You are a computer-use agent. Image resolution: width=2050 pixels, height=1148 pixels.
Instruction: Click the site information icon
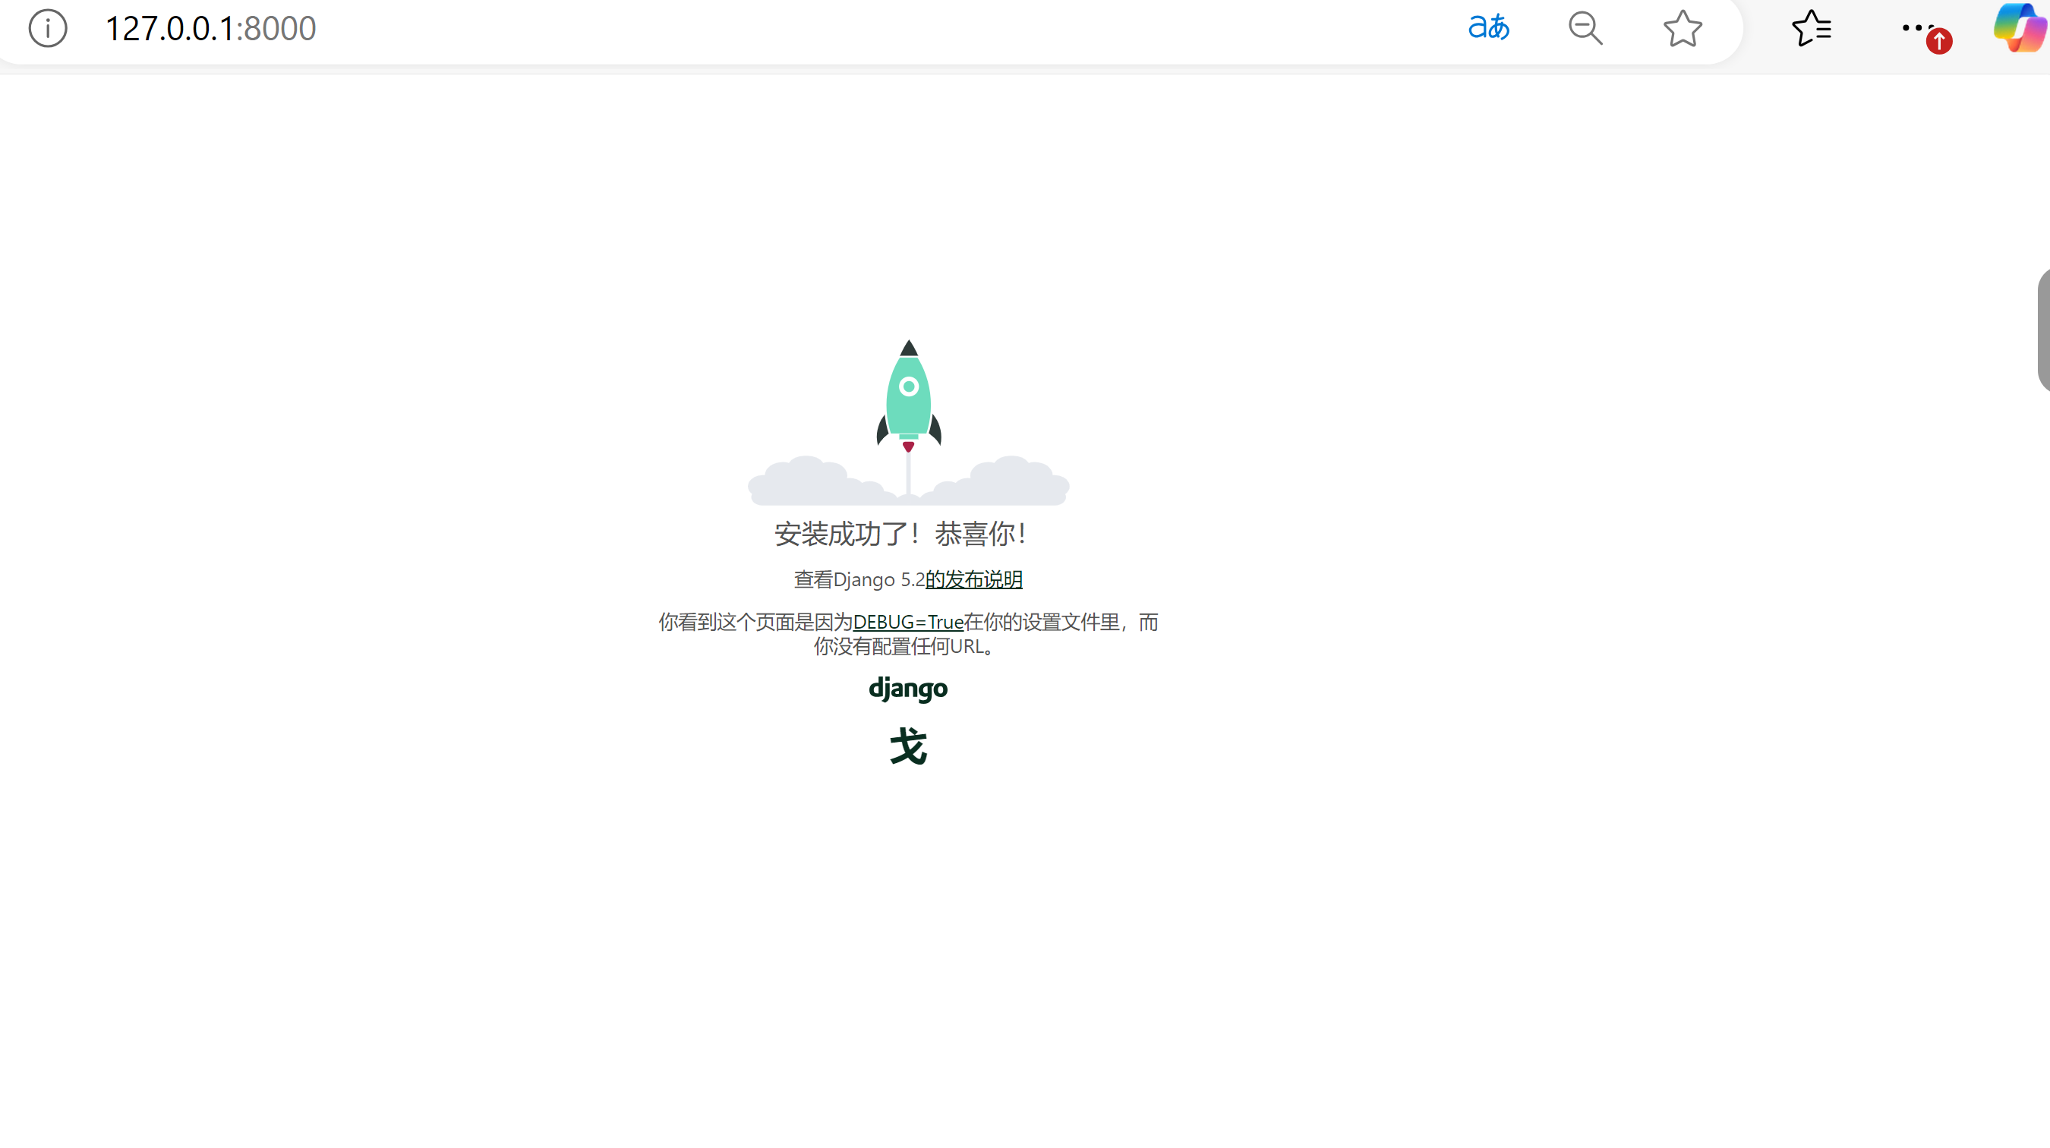[48, 29]
